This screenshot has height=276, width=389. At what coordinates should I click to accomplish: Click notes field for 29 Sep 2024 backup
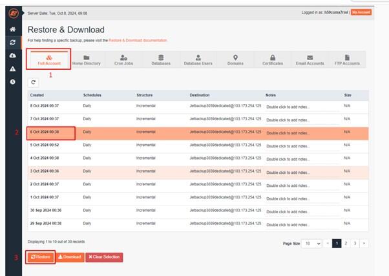pyautogui.click(x=302, y=225)
